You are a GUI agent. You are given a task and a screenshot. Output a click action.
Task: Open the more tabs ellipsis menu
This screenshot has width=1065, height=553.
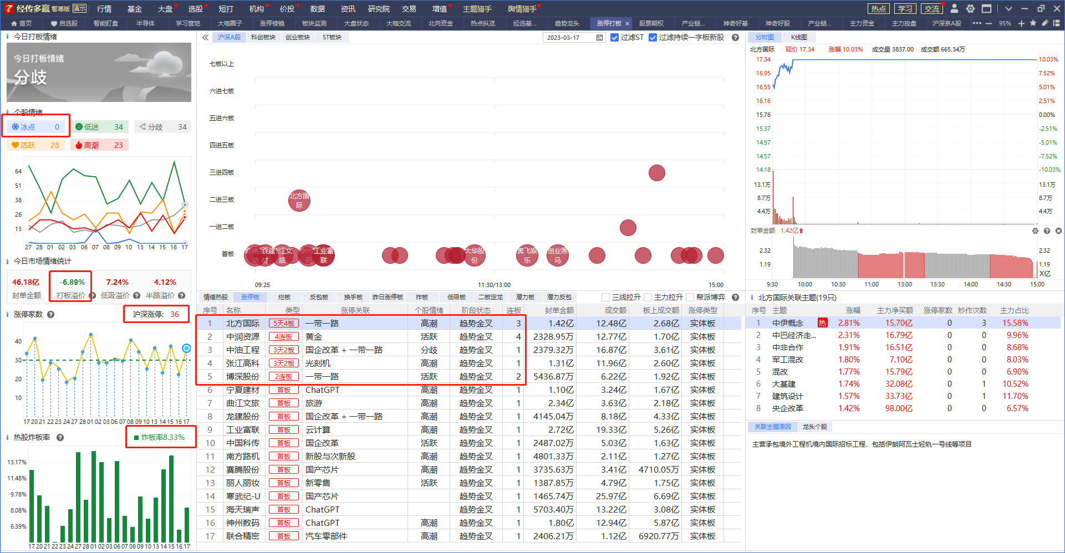[977, 23]
